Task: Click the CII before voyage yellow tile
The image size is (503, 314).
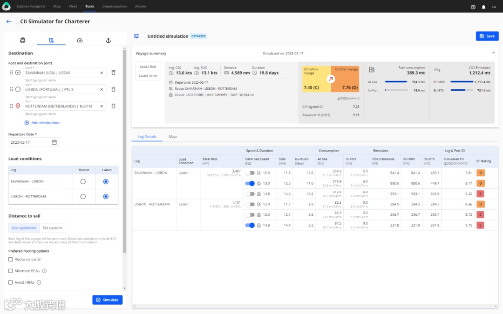Action: 316,79
